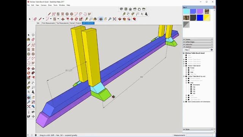Open the Window menu
243x137 pixels.
pyautogui.click(x=62, y=5)
